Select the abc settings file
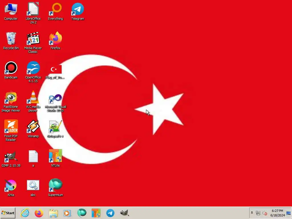 pyautogui.click(x=33, y=188)
